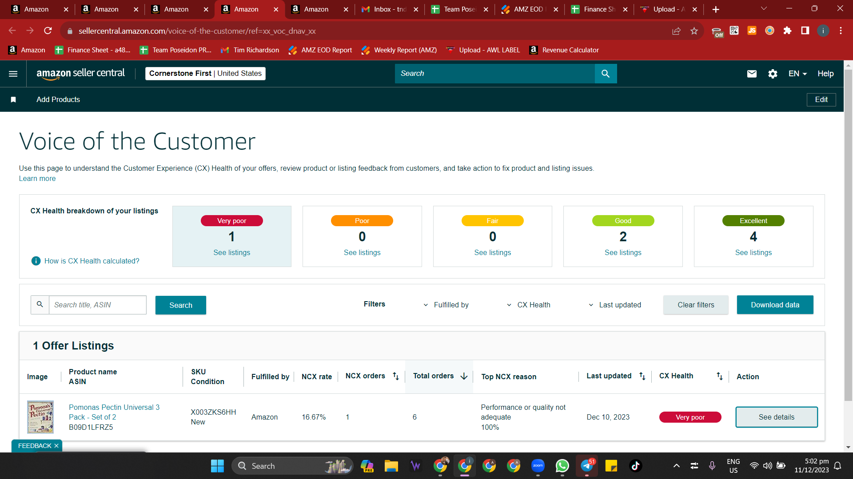The height and width of the screenshot is (479, 853).
Task: Open Pomonas Pectin Universal product link
Action: [x=114, y=412]
